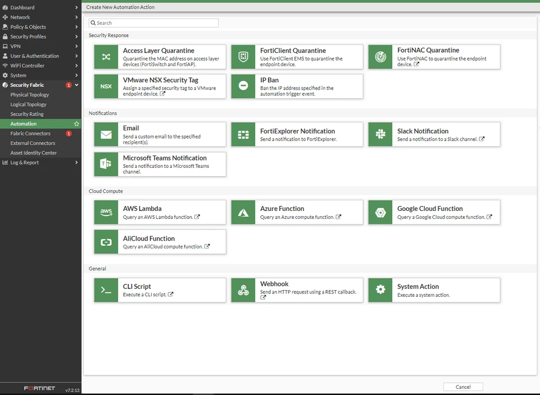Screen dimensions: 540x395
Task: Open the AWS Lambda external link icon
Action: pos(197,217)
